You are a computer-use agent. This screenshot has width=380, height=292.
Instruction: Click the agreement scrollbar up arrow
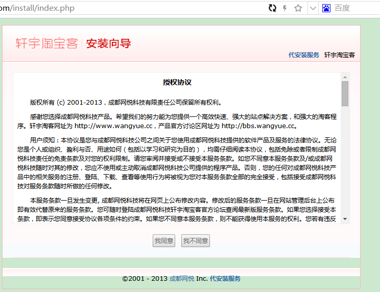pyautogui.click(x=345, y=77)
